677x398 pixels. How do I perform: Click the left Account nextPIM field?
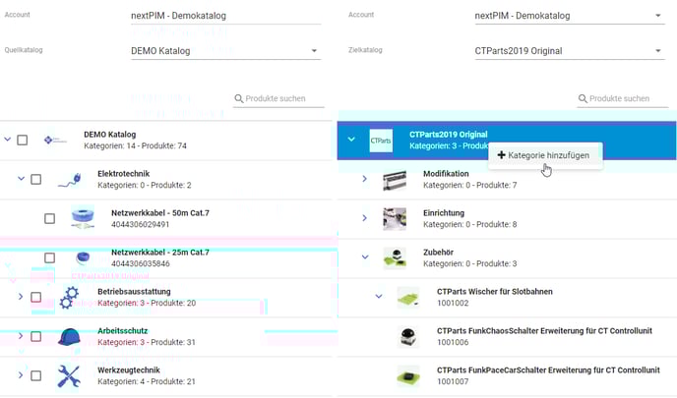coord(225,16)
